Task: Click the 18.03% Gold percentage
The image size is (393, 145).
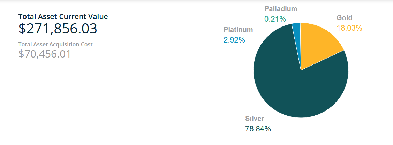Action: pos(349,28)
